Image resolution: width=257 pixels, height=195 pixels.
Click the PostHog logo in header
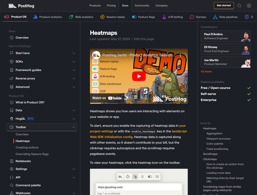click(x=21, y=6)
